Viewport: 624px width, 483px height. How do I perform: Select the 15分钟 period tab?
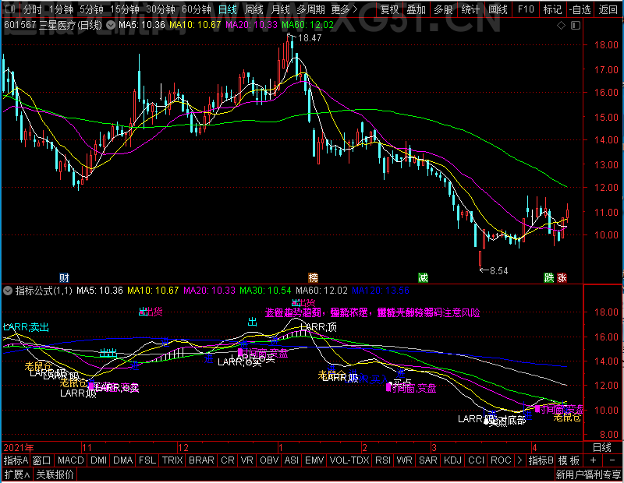[x=125, y=9]
